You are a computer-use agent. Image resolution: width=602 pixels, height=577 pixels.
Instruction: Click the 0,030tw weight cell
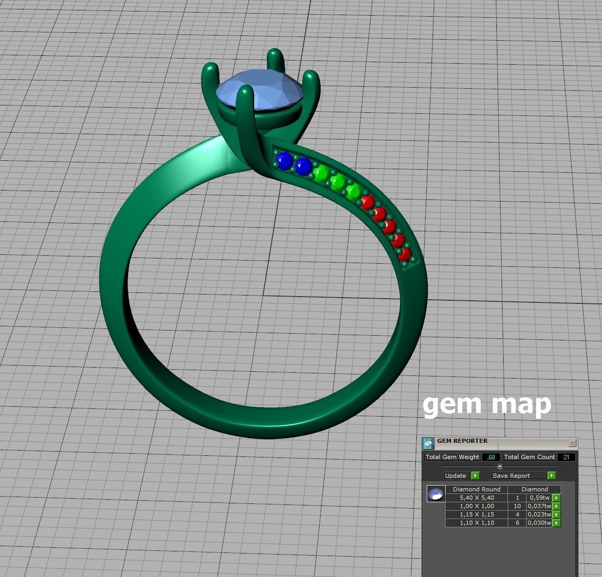[539, 523]
